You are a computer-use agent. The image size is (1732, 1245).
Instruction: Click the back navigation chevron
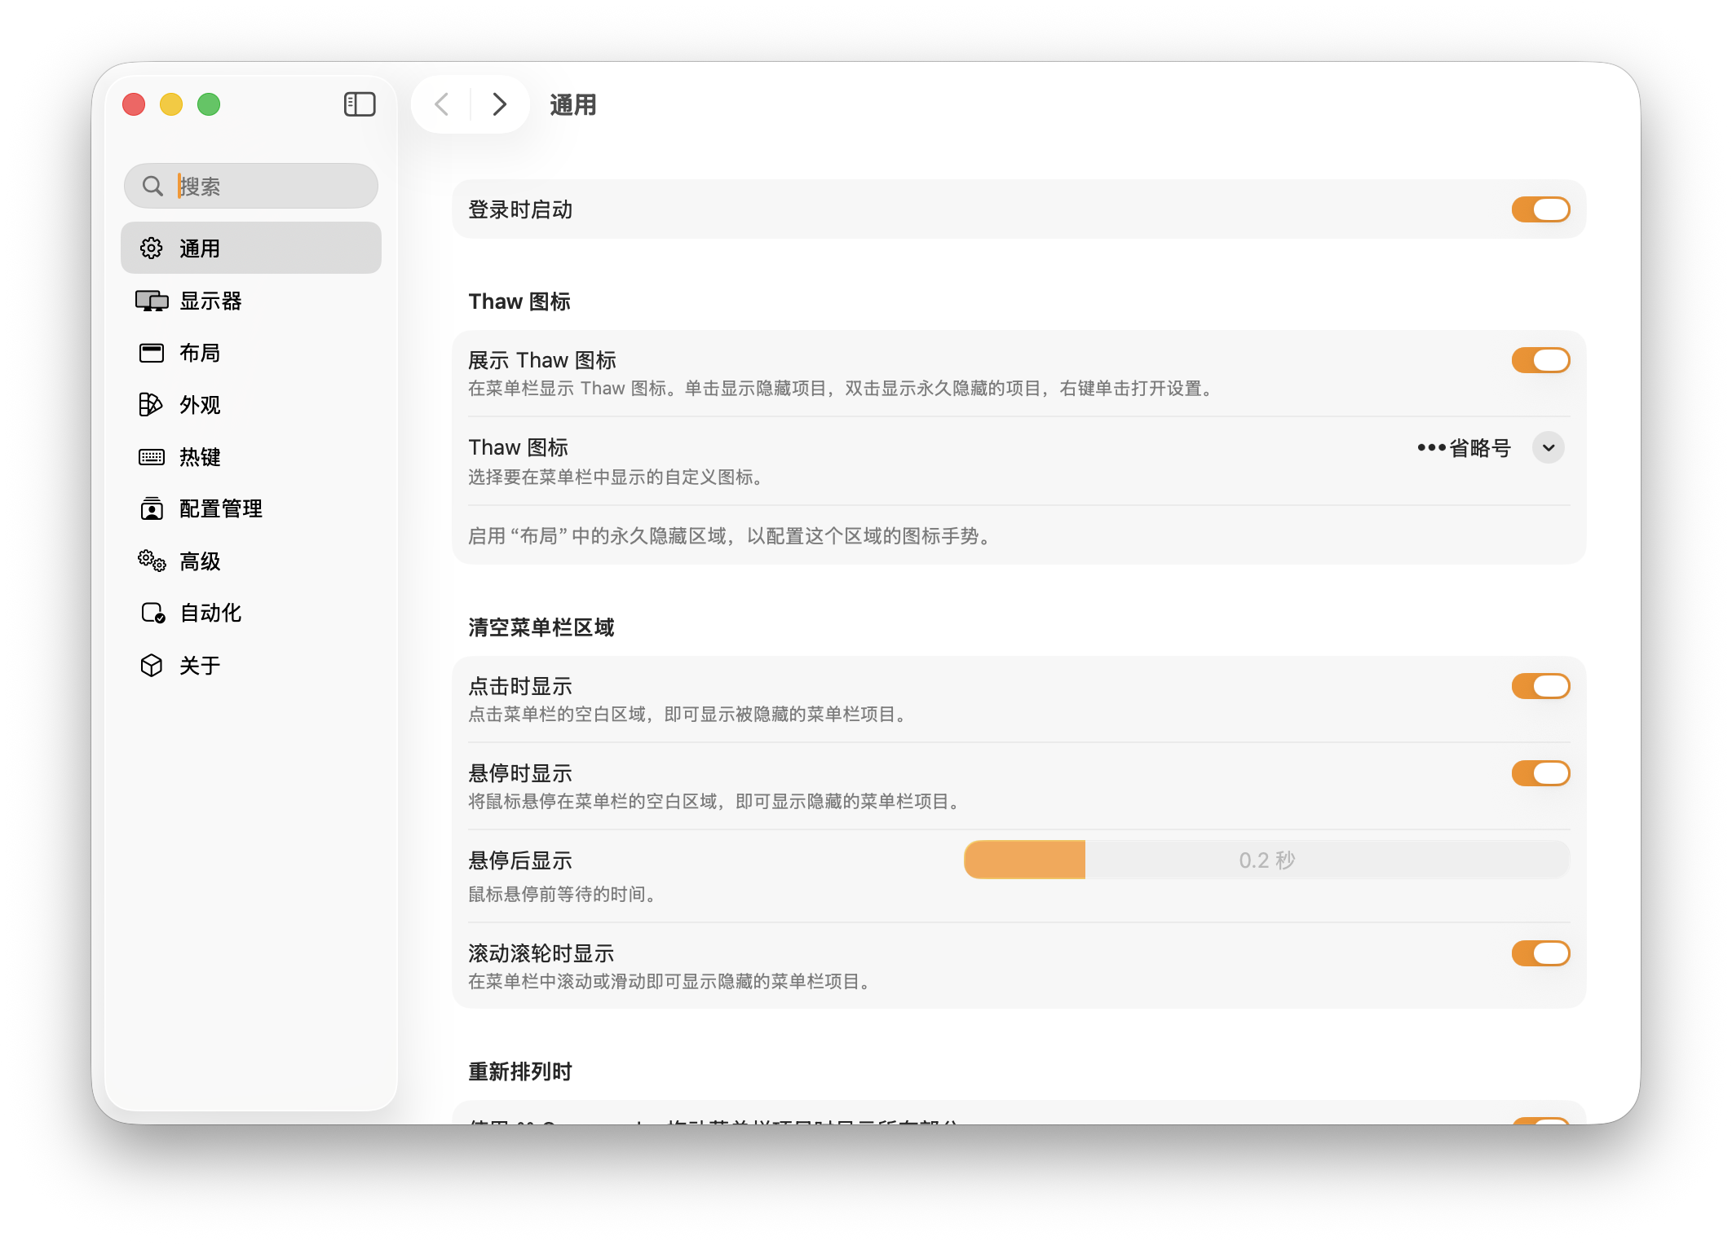[x=442, y=104]
